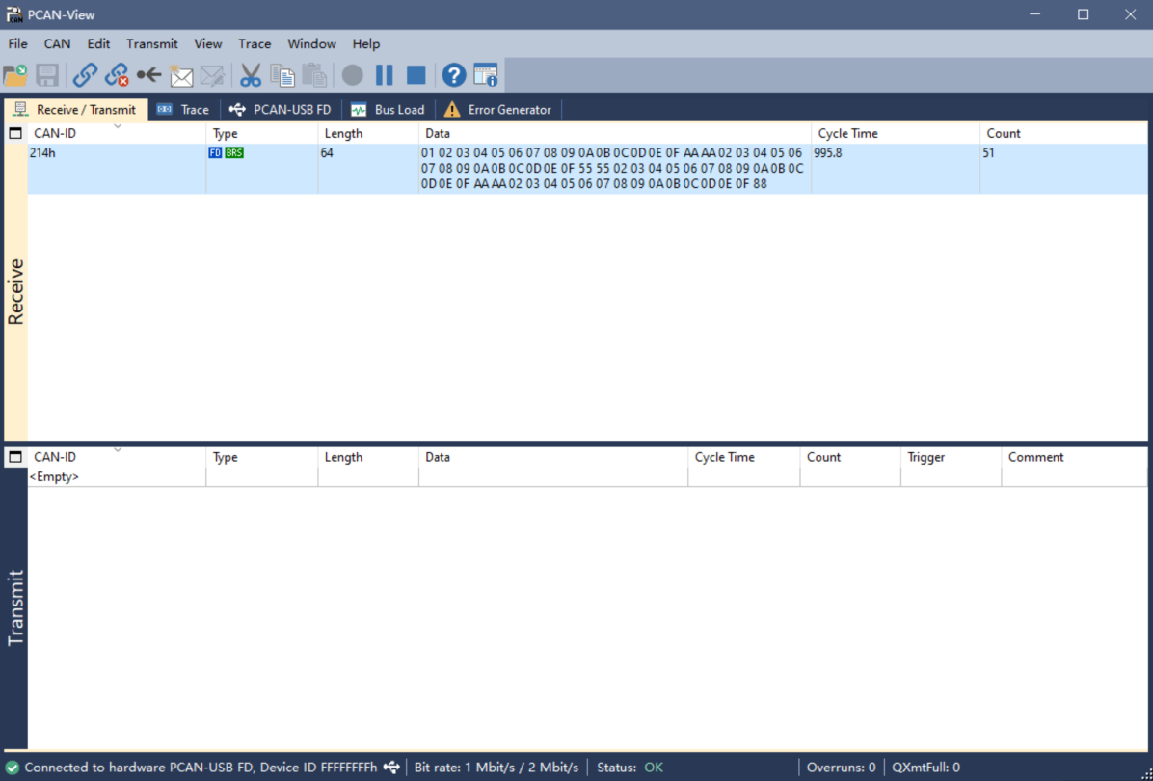Click the Cut scissors icon
1153x781 pixels.
(x=251, y=75)
